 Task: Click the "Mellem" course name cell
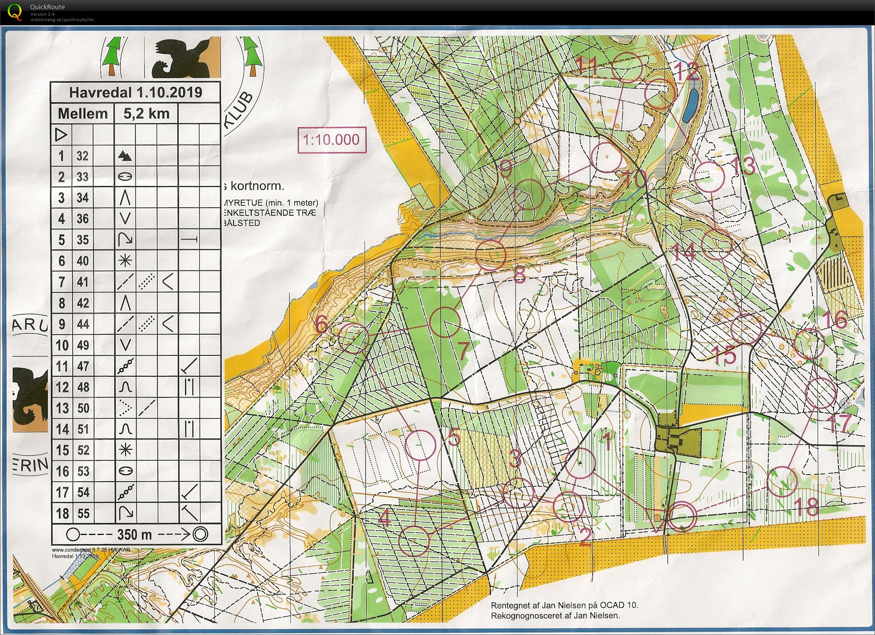click(83, 114)
